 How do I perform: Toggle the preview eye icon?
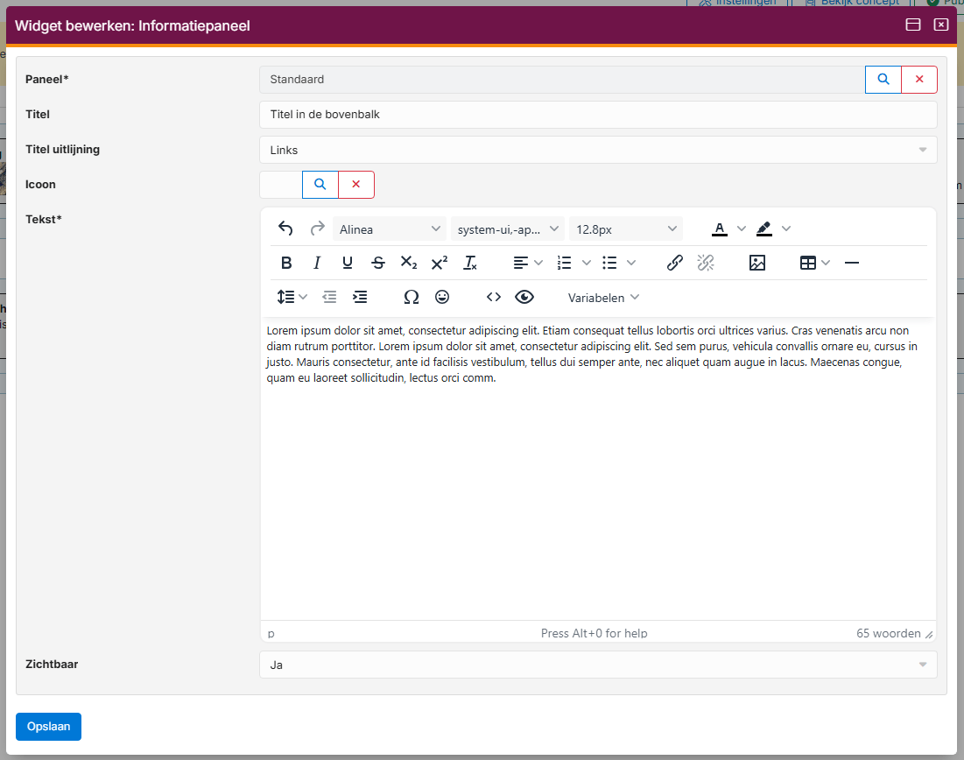click(524, 297)
